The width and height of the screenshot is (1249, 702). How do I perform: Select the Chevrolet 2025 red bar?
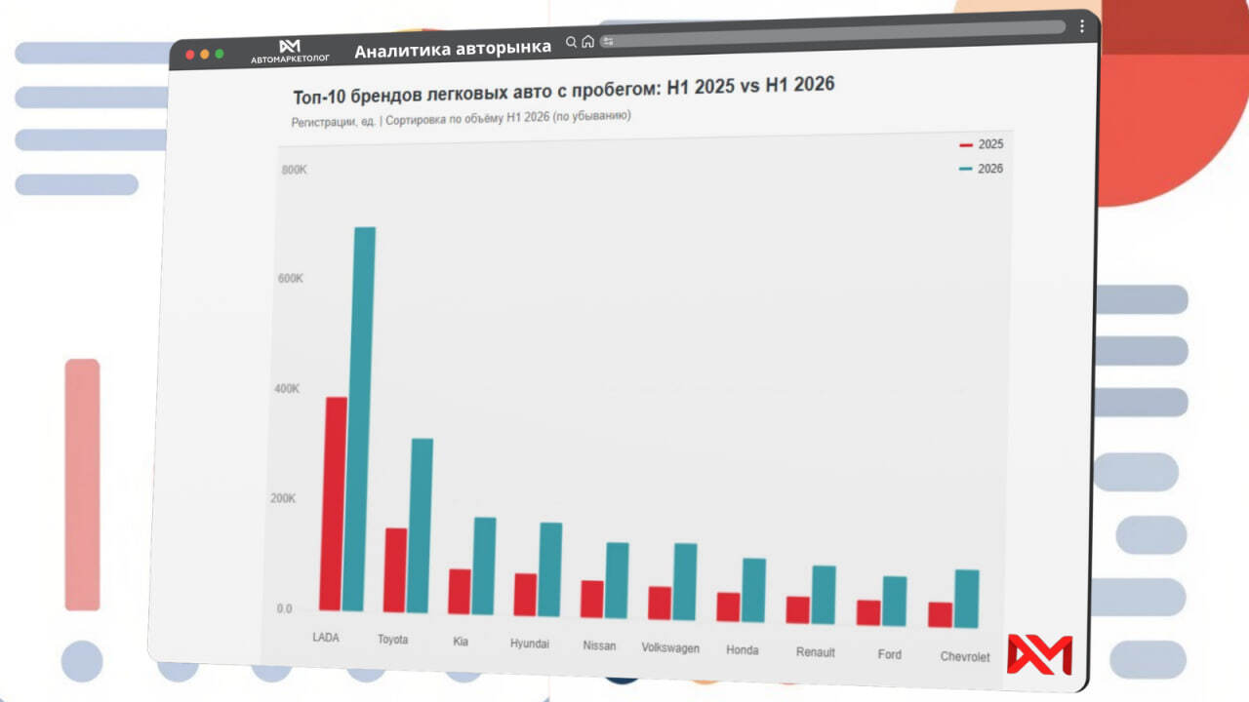[x=941, y=615]
